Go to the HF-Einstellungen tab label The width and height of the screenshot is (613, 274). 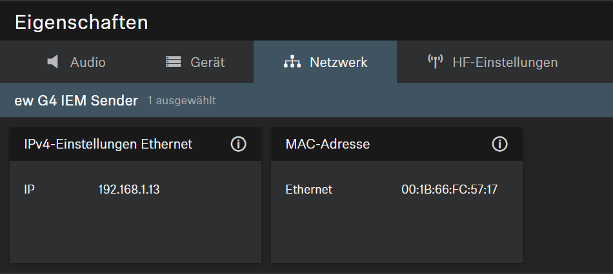[x=505, y=62]
